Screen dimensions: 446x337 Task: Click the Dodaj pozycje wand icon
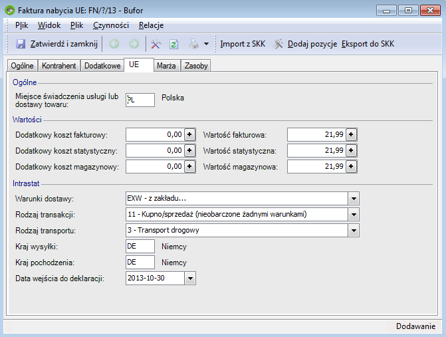click(278, 44)
